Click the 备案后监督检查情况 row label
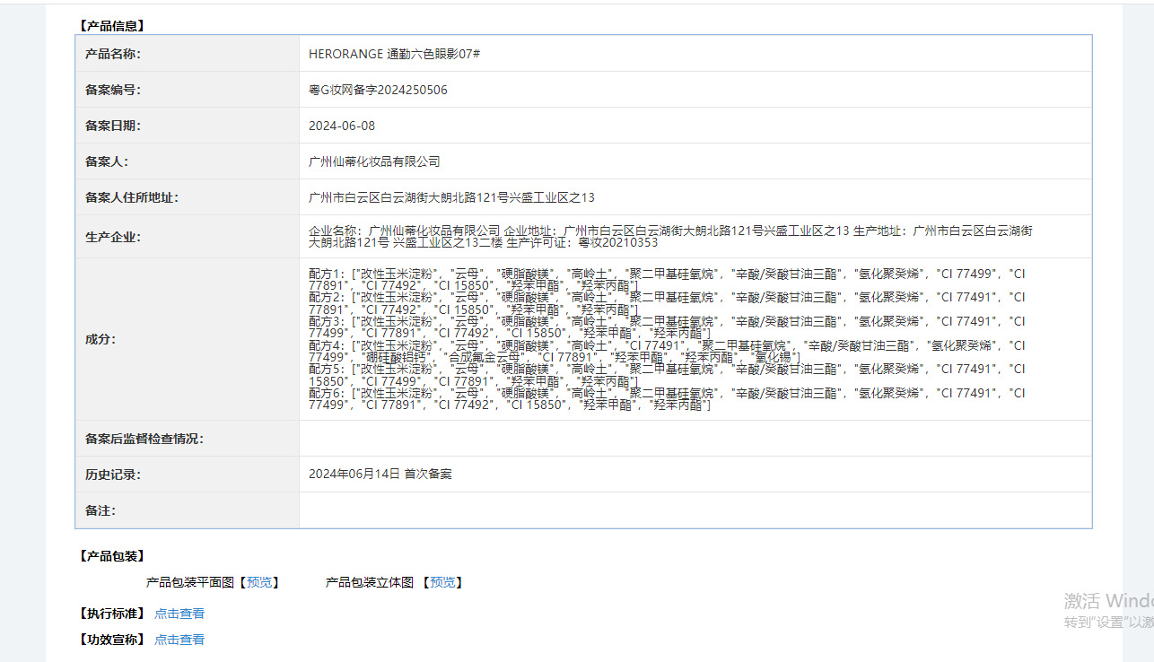 [x=144, y=439]
